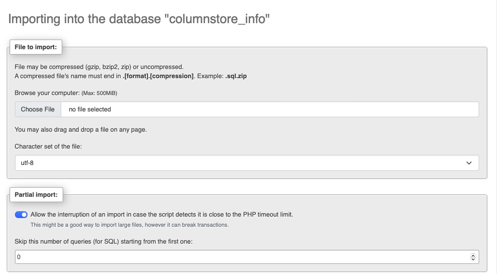Click the "Character set of the file:" label
Image resolution: width=497 pixels, height=274 pixels.
[48, 146]
